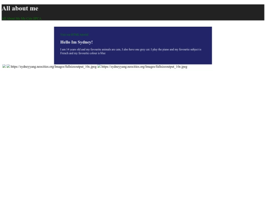Viewport: 266px width, 200px height.
Task: Click the second broken image icon
Action: pyautogui.click(x=8, y=66)
